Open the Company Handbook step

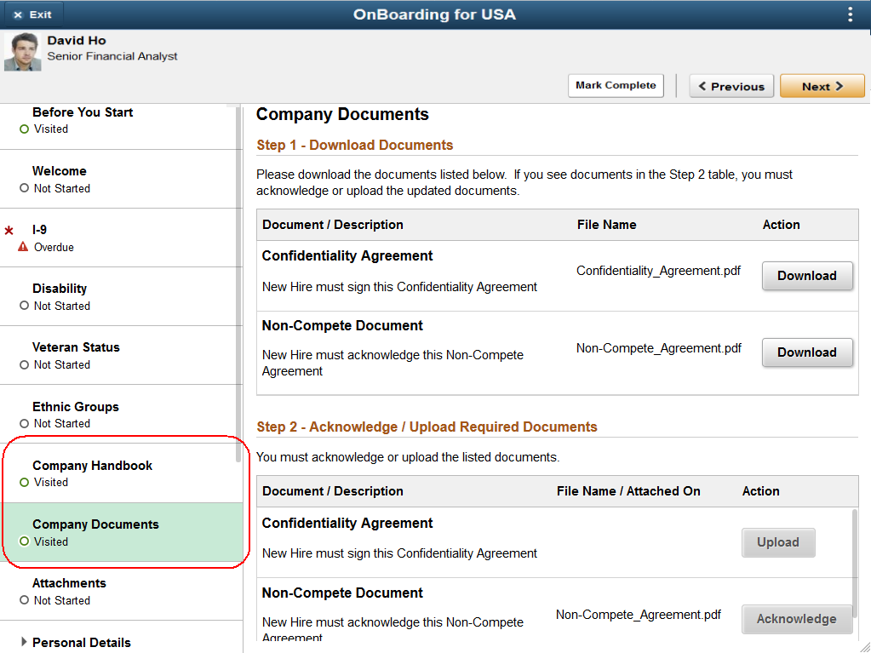click(121, 473)
